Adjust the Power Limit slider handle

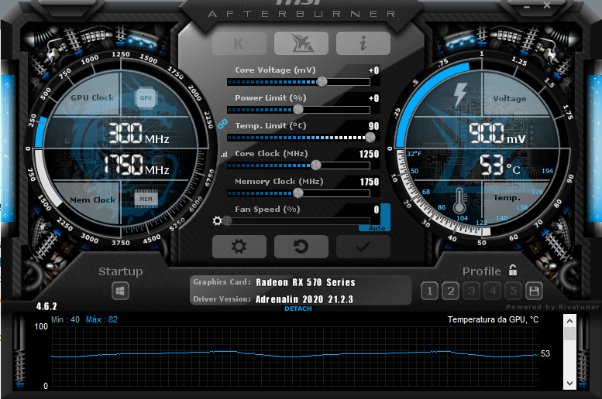point(298,109)
